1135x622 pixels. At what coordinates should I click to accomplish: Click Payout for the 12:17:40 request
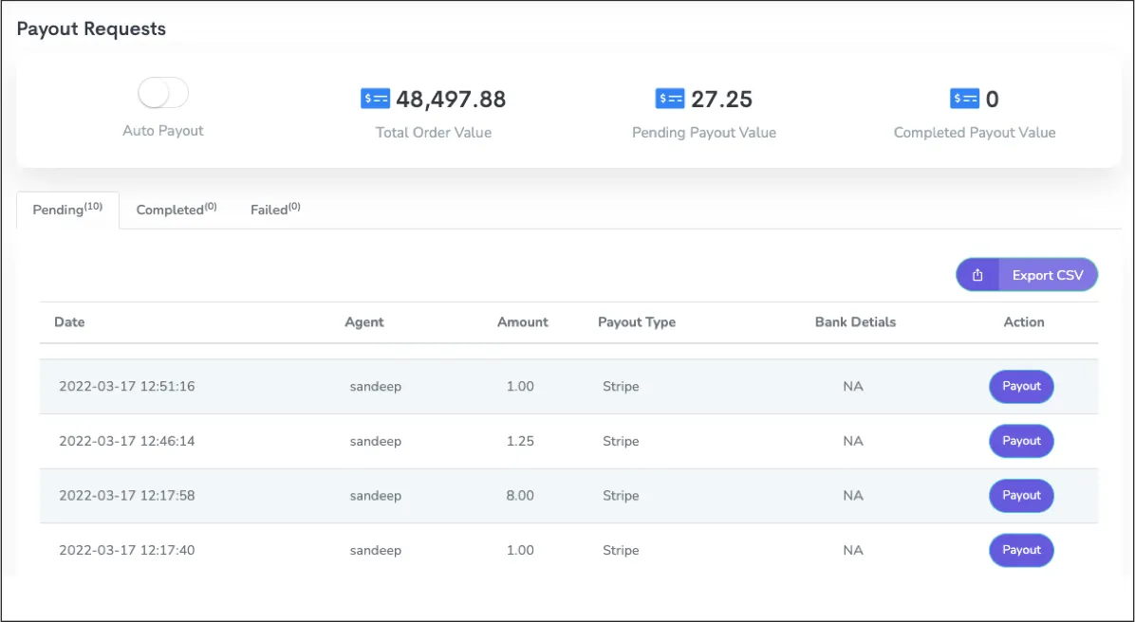tap(1021, 550)
